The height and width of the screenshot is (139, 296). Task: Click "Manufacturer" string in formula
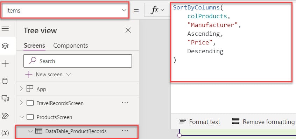212,25
